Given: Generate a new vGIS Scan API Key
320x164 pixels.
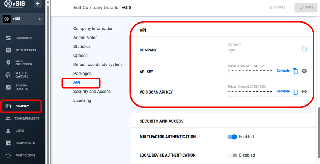Looking at the screenshot, I should click(283, 91).
